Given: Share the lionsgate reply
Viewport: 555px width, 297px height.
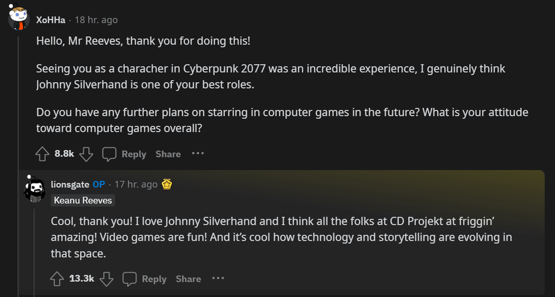Looking at the screenshot, I should 188,279.
